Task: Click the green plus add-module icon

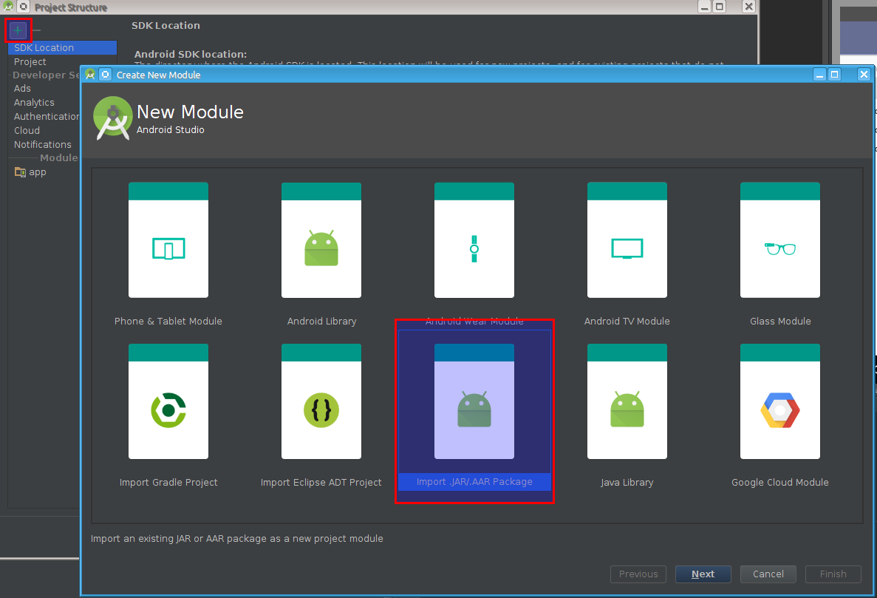Action: click(x=18, y=30)
